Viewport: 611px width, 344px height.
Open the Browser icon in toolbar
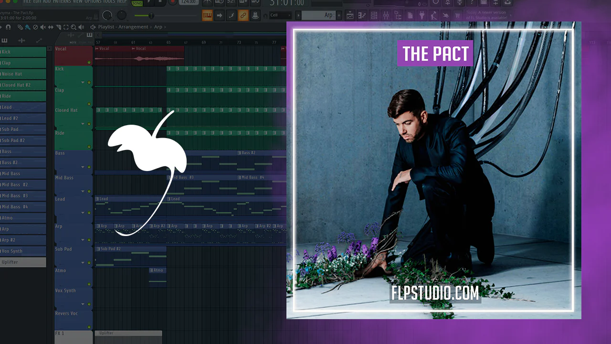click(398, 15)
